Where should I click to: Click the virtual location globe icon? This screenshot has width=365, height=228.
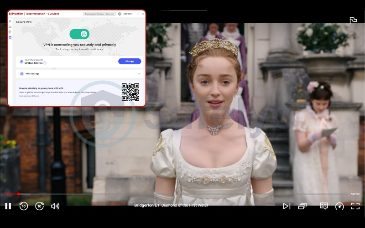pyautogui.click(x=21, y=62)
